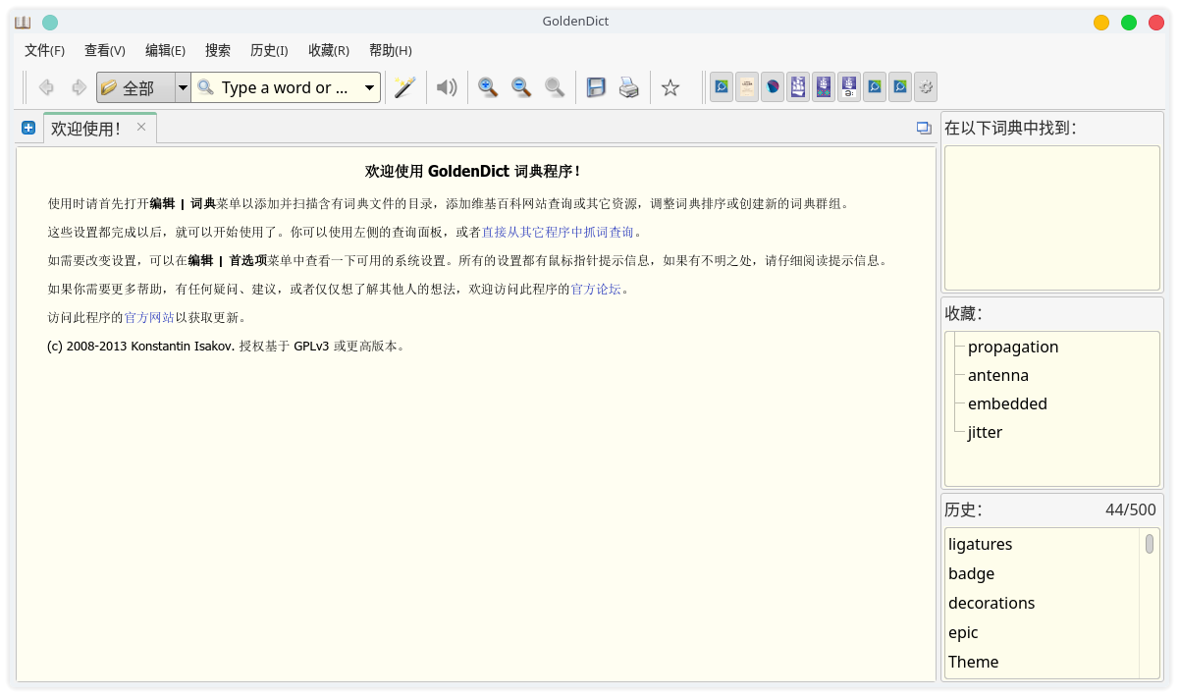Toggle the beige book cover dictionary

pyautogui.click(x=747, y=87)
